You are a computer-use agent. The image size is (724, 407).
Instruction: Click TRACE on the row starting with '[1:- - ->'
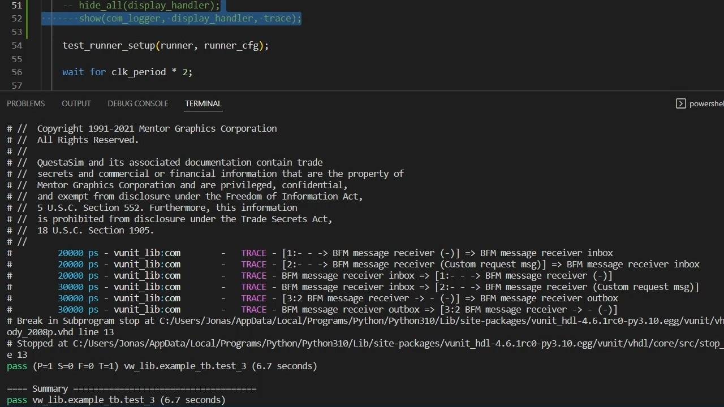253,253
